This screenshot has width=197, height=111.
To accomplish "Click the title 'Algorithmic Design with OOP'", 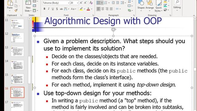I will pyautogui.click(x=103, y=21).
